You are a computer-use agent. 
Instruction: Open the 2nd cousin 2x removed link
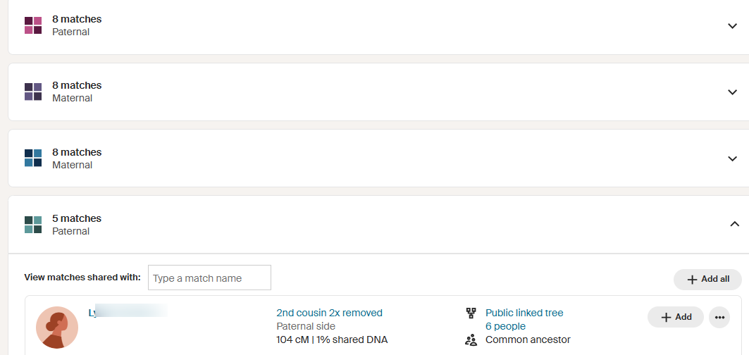[x=330, y=313]
